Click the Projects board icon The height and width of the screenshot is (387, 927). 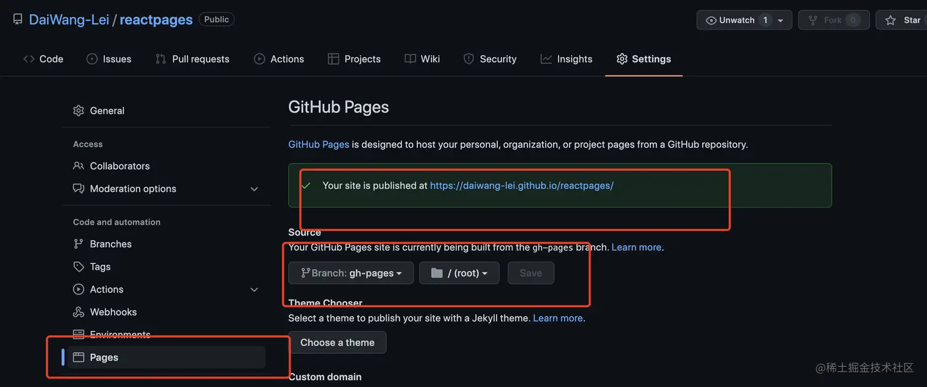[x=334, y=59]
